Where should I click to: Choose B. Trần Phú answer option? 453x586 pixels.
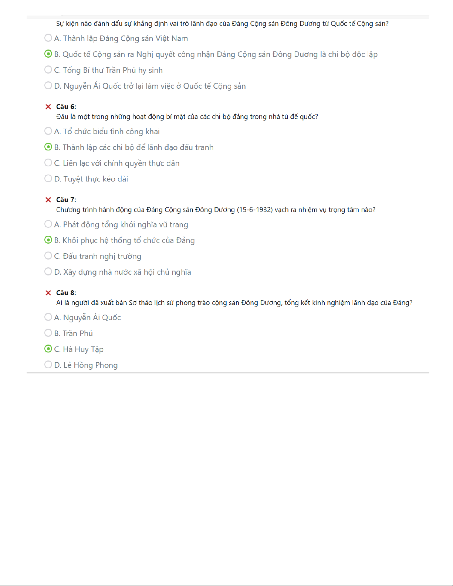point(48,333)
